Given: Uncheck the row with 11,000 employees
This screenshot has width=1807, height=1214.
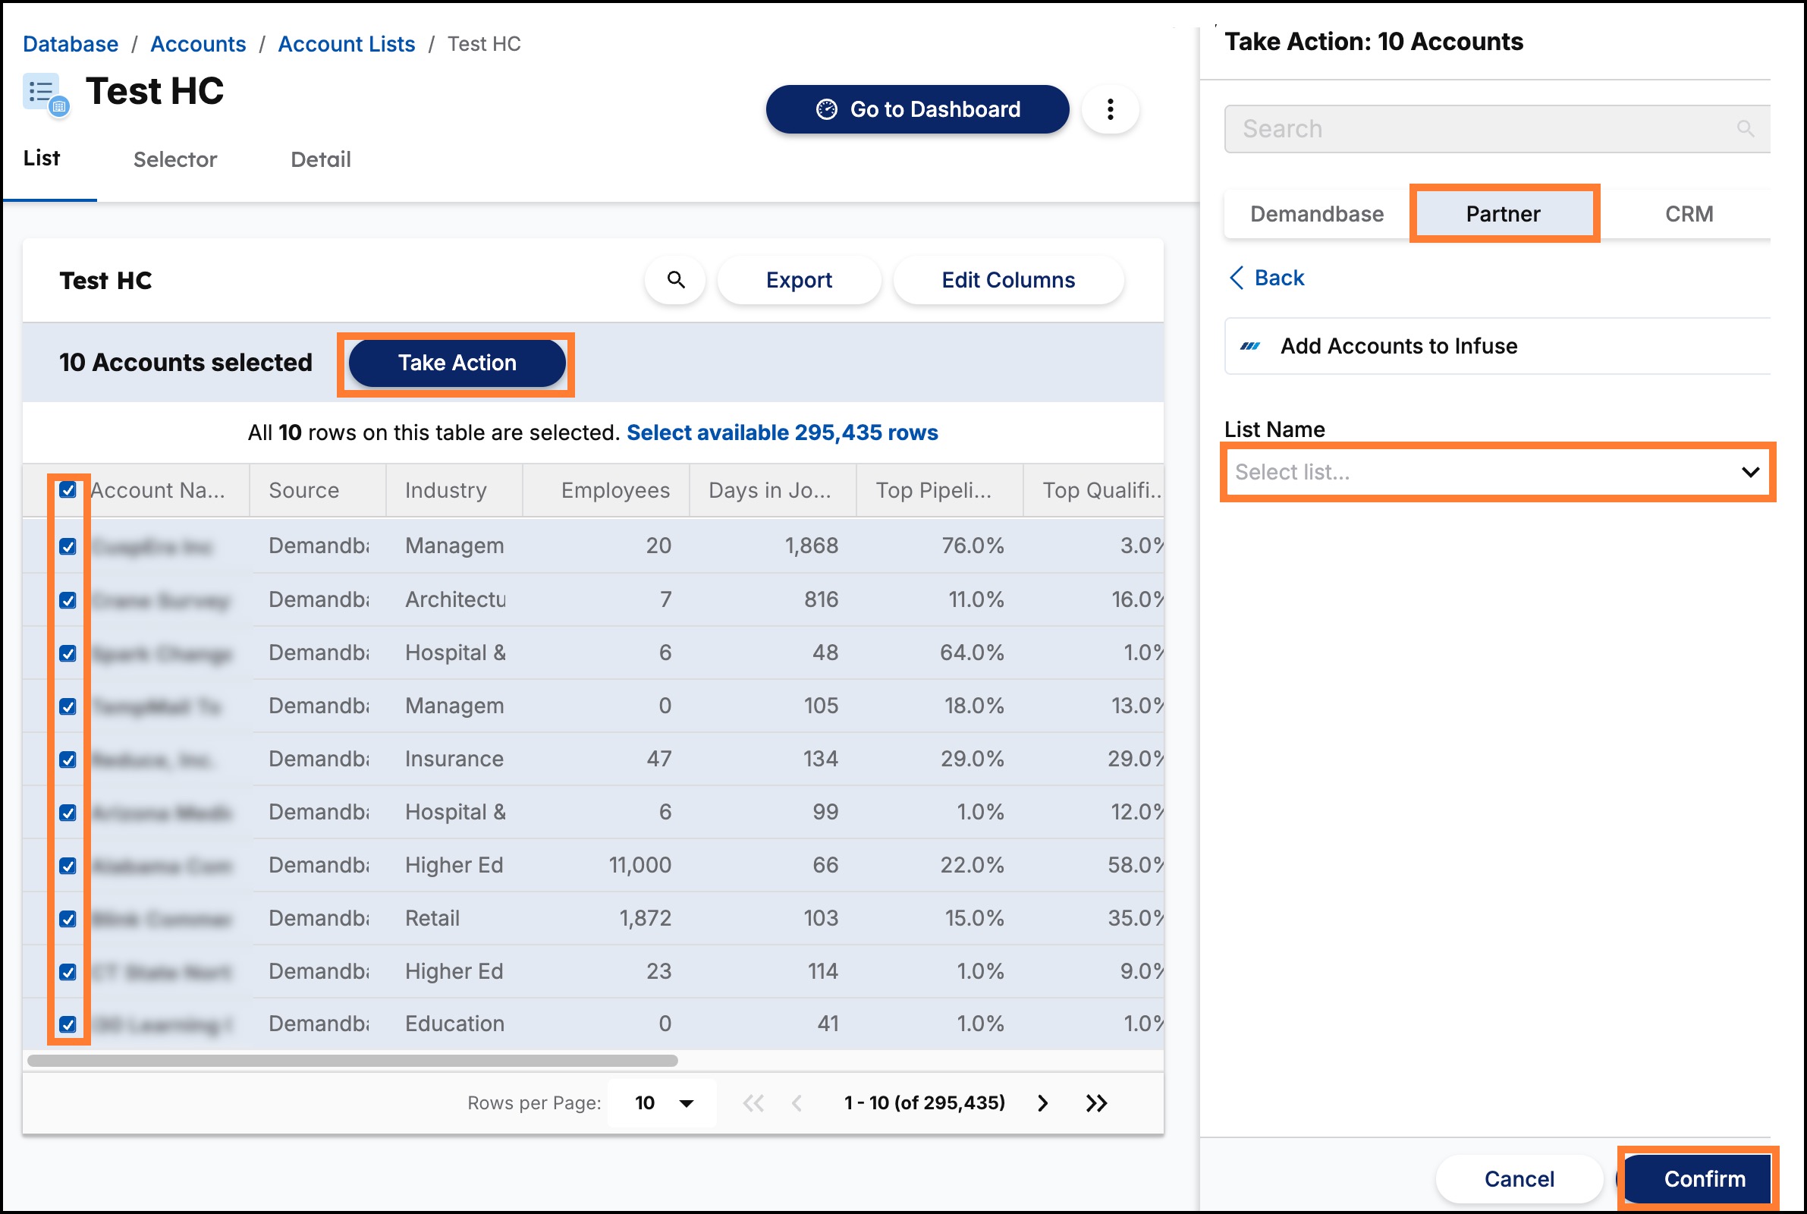Looking at the screenshot, I should (x=68, y=866).
